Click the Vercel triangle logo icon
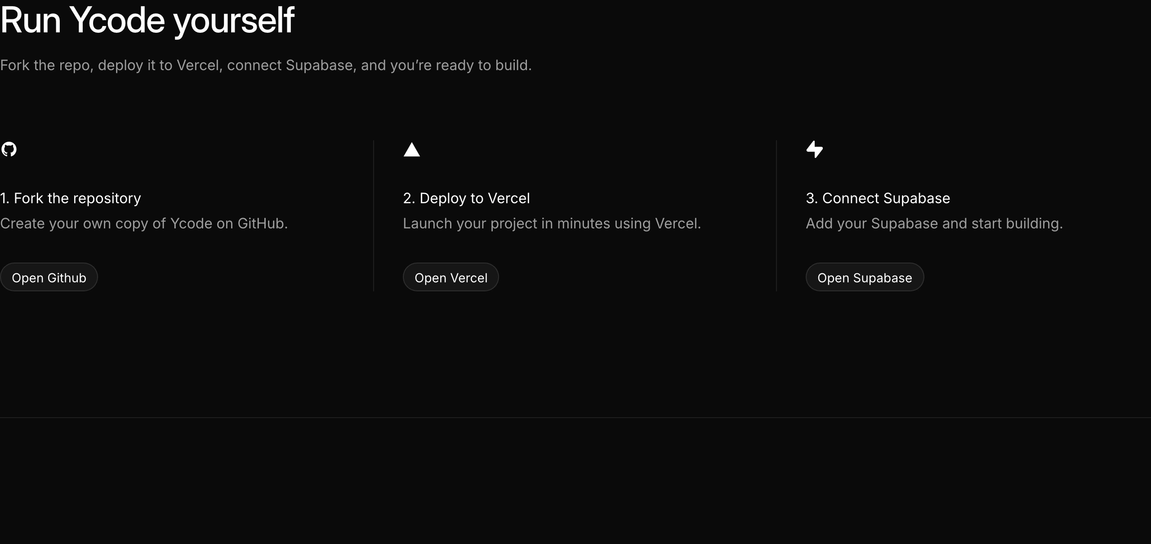 [x=411, y=149]
